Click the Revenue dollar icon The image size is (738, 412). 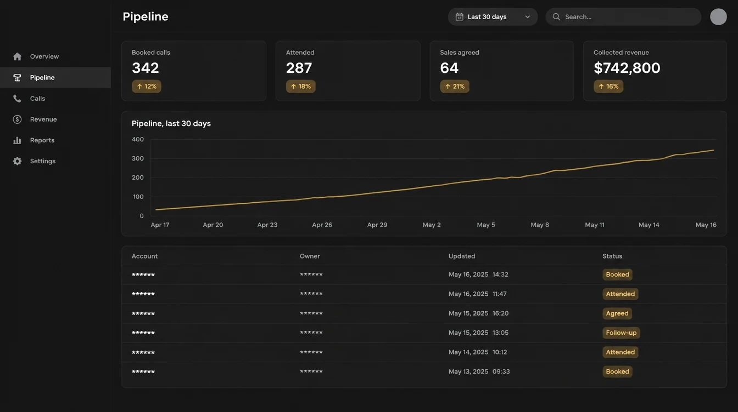click(x=17, y=119)
